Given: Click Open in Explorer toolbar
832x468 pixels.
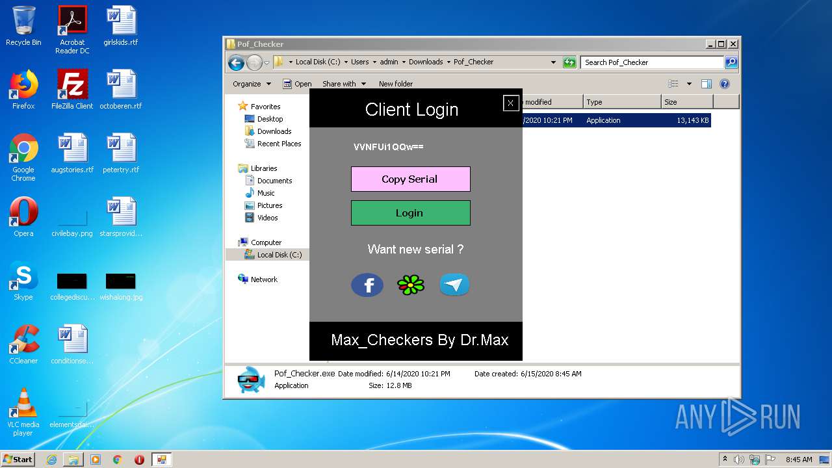Looking at the screenshot, I should [x=297, y=84].
